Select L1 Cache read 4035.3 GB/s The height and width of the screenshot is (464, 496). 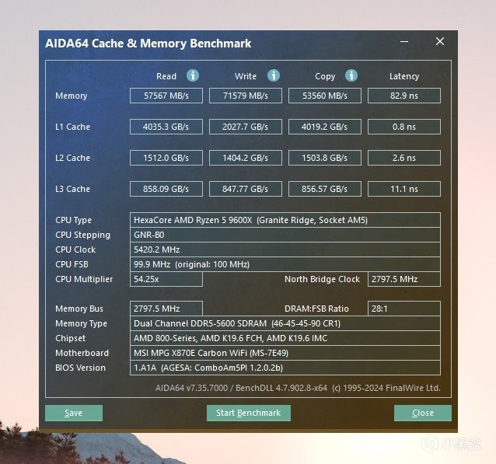point(166,127)
